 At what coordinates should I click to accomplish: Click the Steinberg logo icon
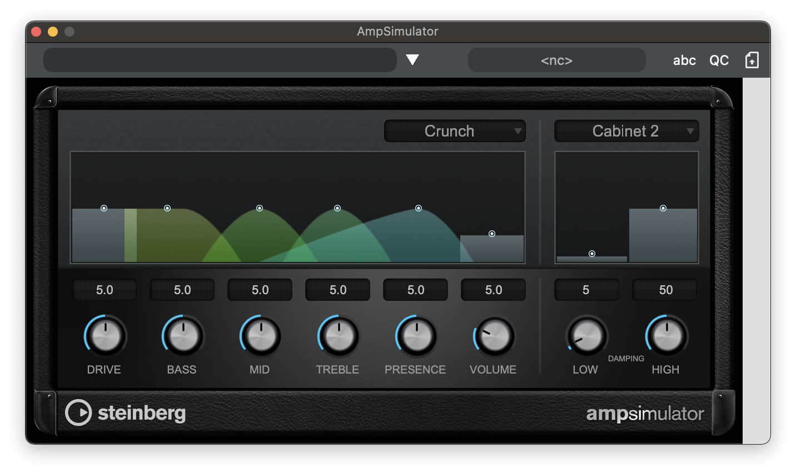tap(78, 413)
